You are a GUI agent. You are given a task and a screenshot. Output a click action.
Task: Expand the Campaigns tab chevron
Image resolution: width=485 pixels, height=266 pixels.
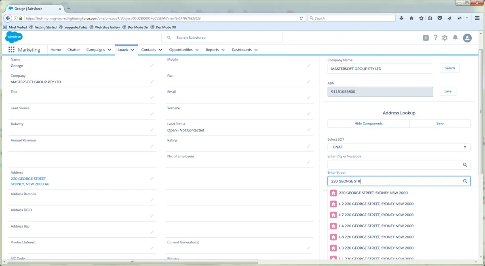click(x=109, y=50)
